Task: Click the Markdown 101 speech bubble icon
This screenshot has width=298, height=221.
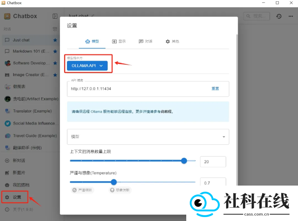Action: click(7, 51)
